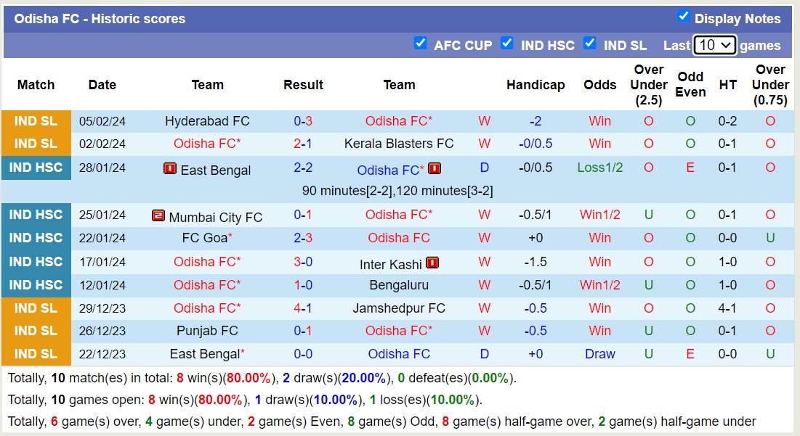Click the IND SL badge on the Hyderabad FC row
Image resolution: width=800 pixels, height=436 pixels.
point(36,120)
